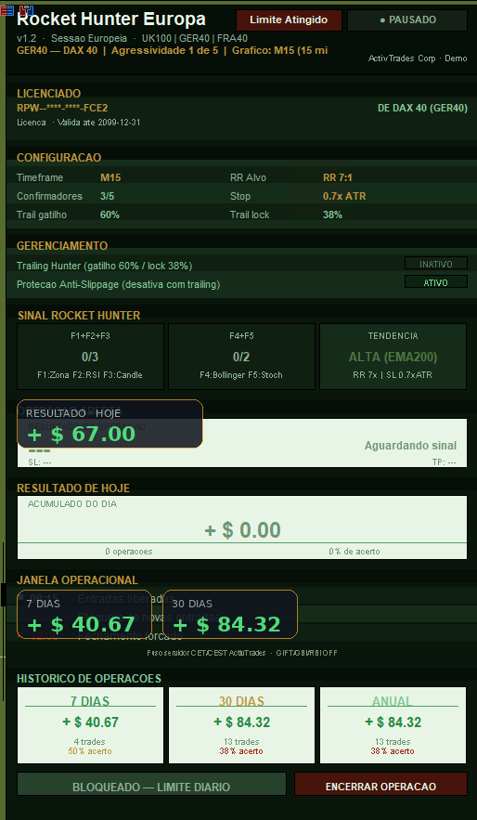Click the JANELA OPERACIONAL header

click(77, 580)
